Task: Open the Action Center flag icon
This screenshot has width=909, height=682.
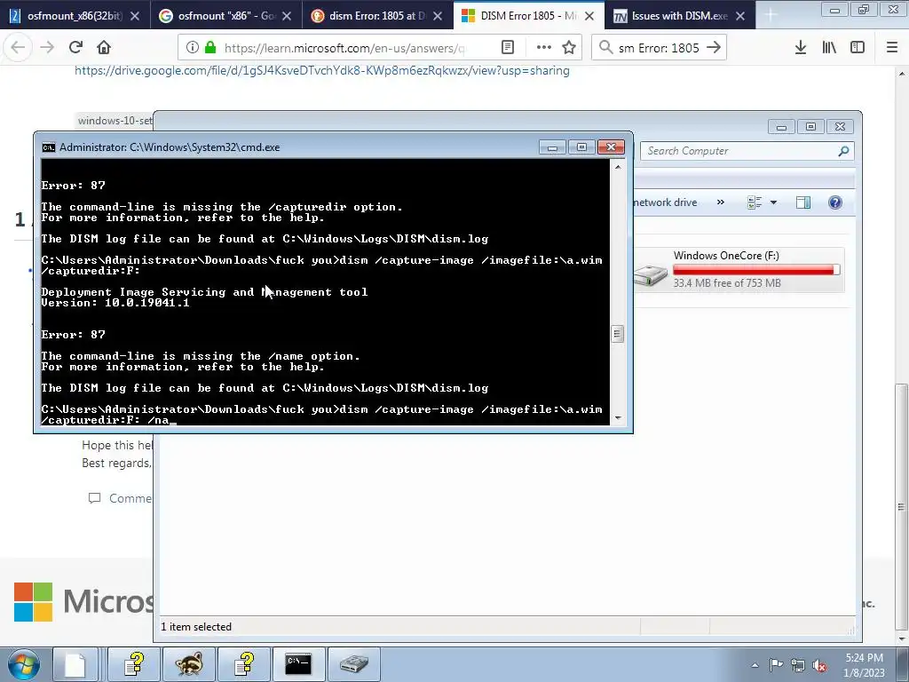Action: [776, 665]
